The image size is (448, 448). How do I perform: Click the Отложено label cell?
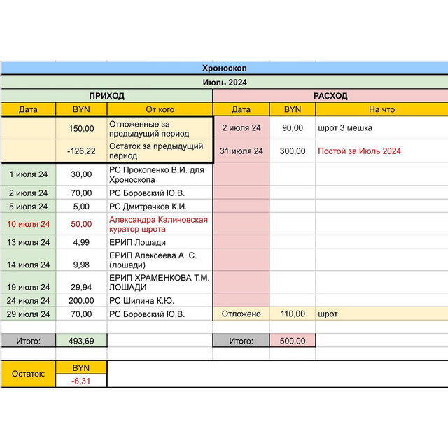click(x=241, y=314)
